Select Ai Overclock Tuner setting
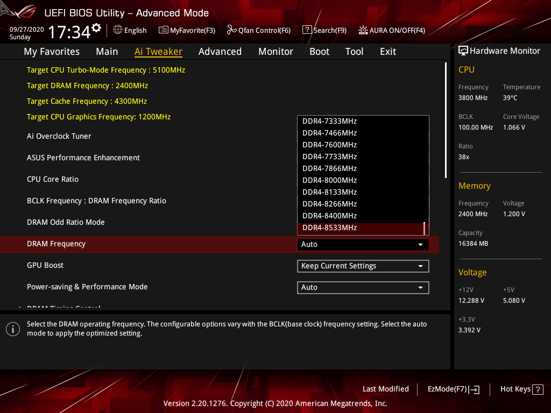This screenshot has height=413, width=551. click(x=59, y=136)
